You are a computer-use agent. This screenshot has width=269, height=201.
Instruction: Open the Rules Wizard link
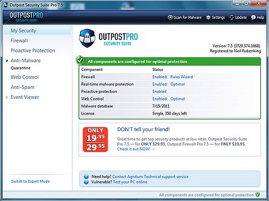pyautogui.click(x=181, y=77)
